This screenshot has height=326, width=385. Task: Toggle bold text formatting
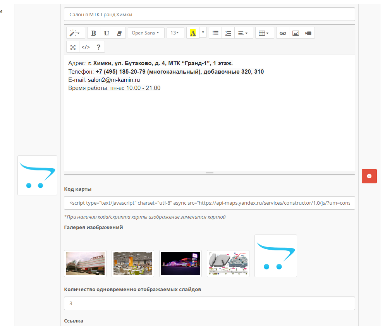[x=94, y=33]
